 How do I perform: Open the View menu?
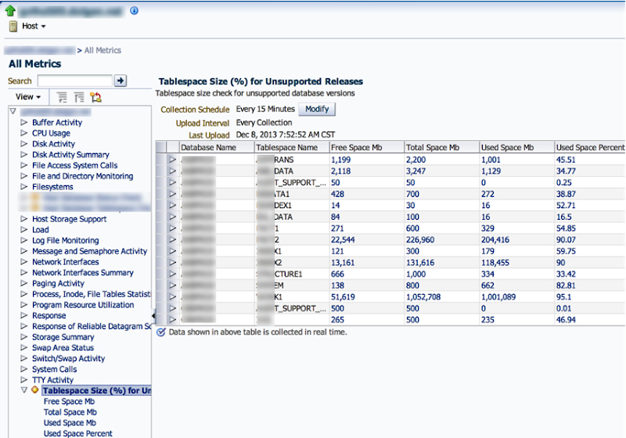[x=28, y=97]
